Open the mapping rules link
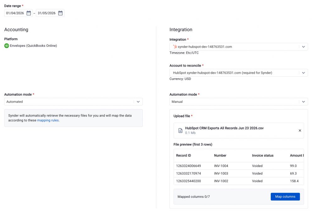 (x=48, y=120)
